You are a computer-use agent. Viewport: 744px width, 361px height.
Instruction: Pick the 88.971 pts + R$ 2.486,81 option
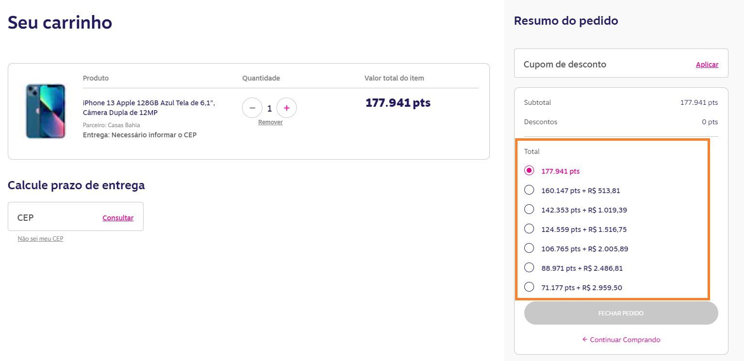coord(529,268)
